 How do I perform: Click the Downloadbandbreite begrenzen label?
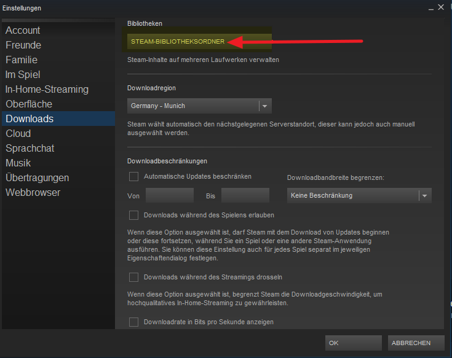pos(336,178)
